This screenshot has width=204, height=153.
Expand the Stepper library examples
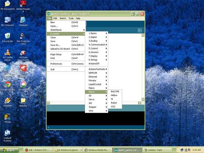click(96, 107)
